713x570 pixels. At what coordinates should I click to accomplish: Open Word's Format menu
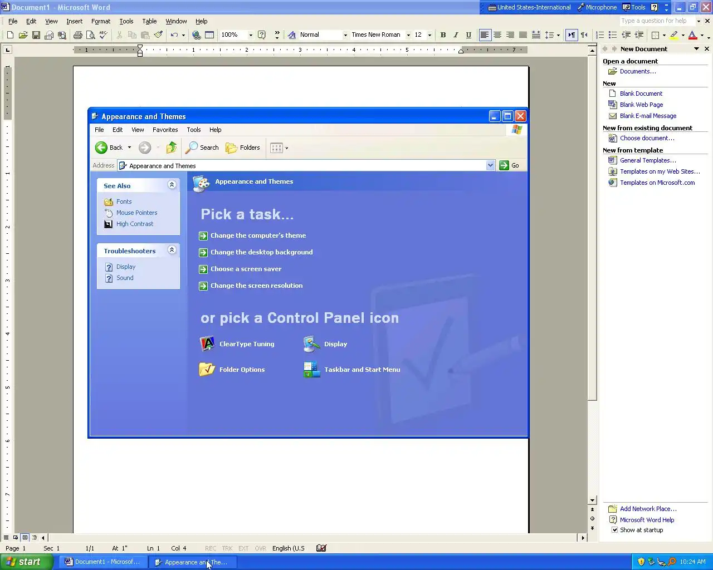pyautogui.click(x=101, y=21)
